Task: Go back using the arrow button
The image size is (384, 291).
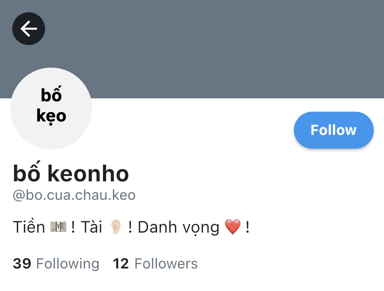Action: pyautogui.click(x=29, y=29)
